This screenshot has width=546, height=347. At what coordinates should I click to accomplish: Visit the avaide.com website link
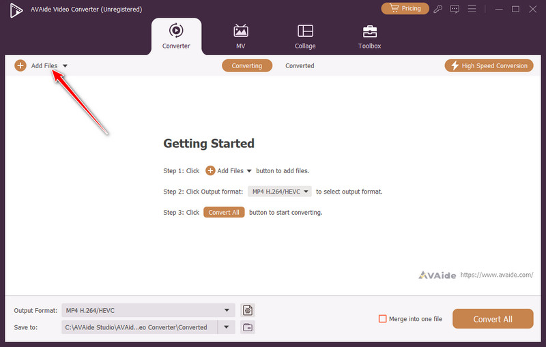(x=496, y=275)
